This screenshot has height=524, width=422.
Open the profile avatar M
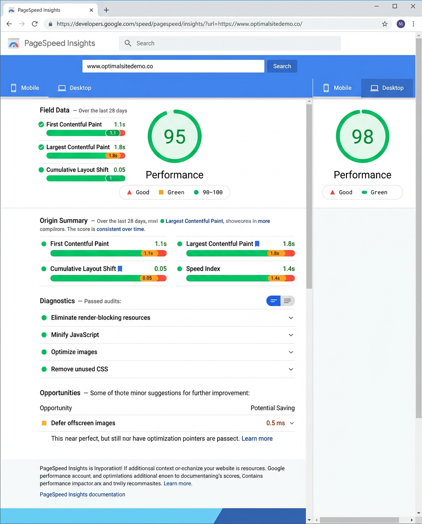[x=401, y=24]
